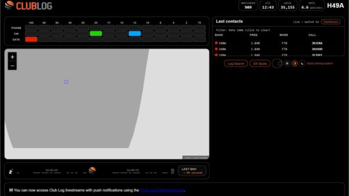Clear the Data 160m filter
The image size is (349, 196).
(x=243, y=30)
